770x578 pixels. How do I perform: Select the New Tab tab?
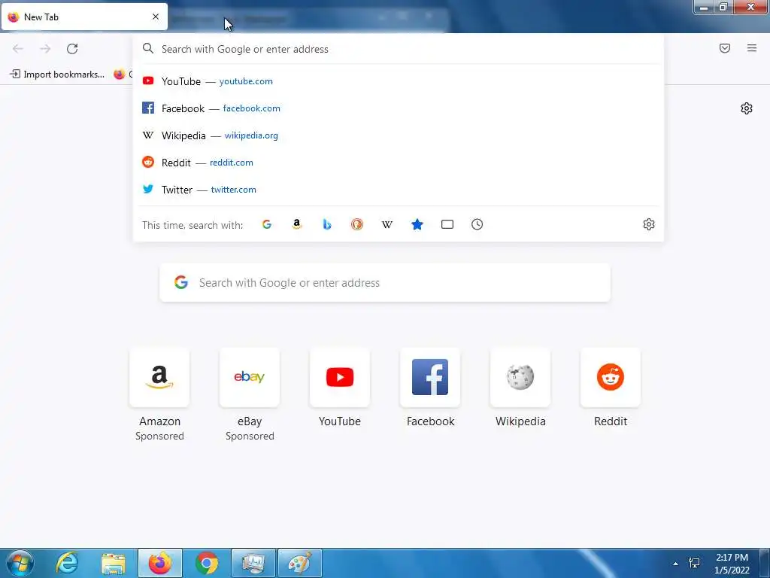tap(84, 17)
